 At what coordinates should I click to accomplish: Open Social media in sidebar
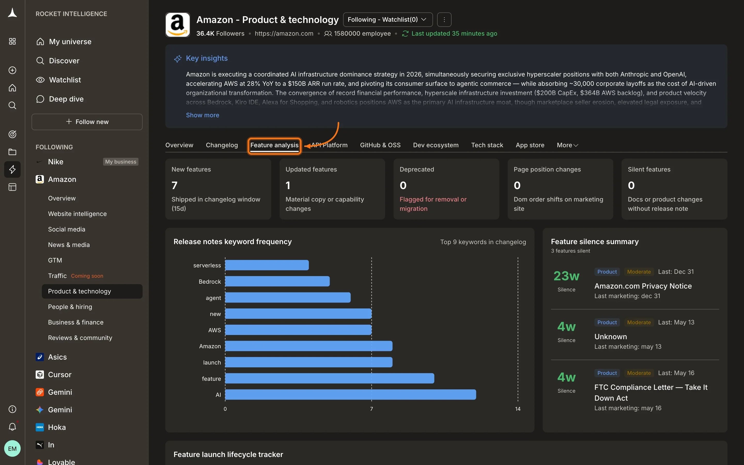click(66, 229)
